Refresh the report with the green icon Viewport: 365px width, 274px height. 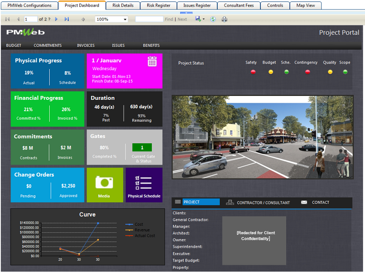[x=213, y=19]
